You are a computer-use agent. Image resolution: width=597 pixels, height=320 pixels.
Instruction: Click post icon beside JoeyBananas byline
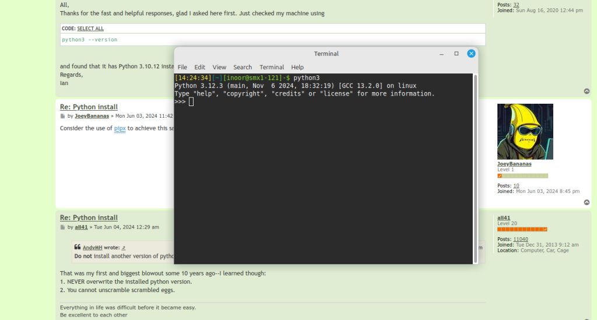[x=63, y=116]
